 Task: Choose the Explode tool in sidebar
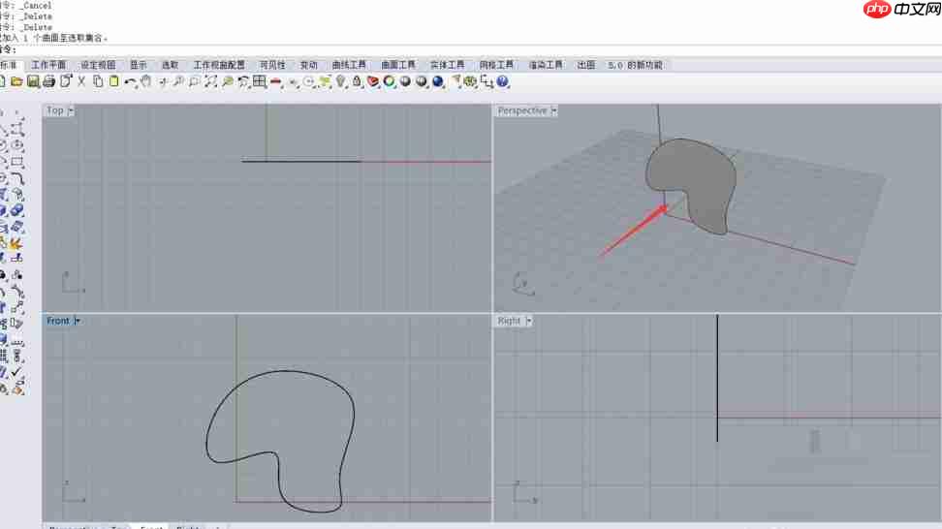15,243
